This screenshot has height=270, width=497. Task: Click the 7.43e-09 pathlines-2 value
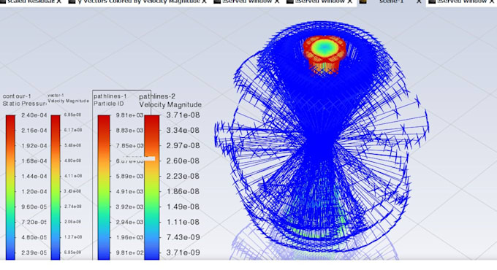(x=183, y=237)
